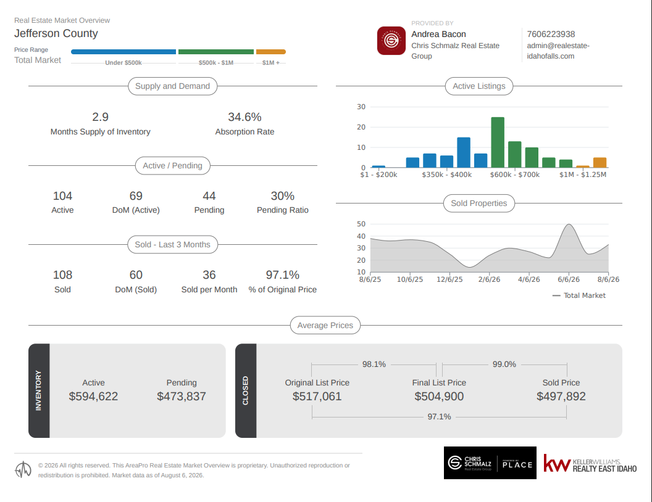Select the blue Under $500k price range bar
This screenshot has height=502, width=652.
pos(123,52)
